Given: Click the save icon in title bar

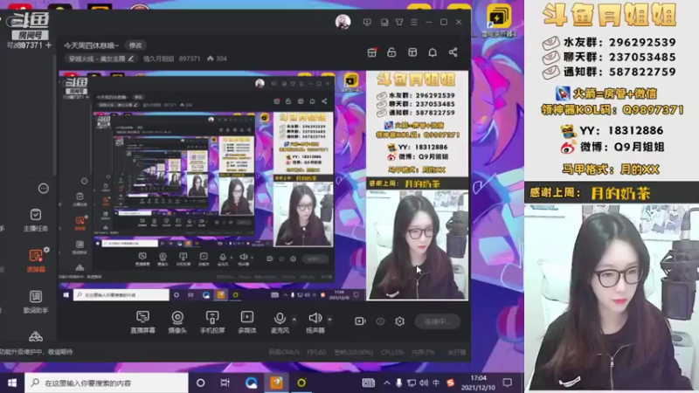Looking at the screenshot, I should [384, 22].
